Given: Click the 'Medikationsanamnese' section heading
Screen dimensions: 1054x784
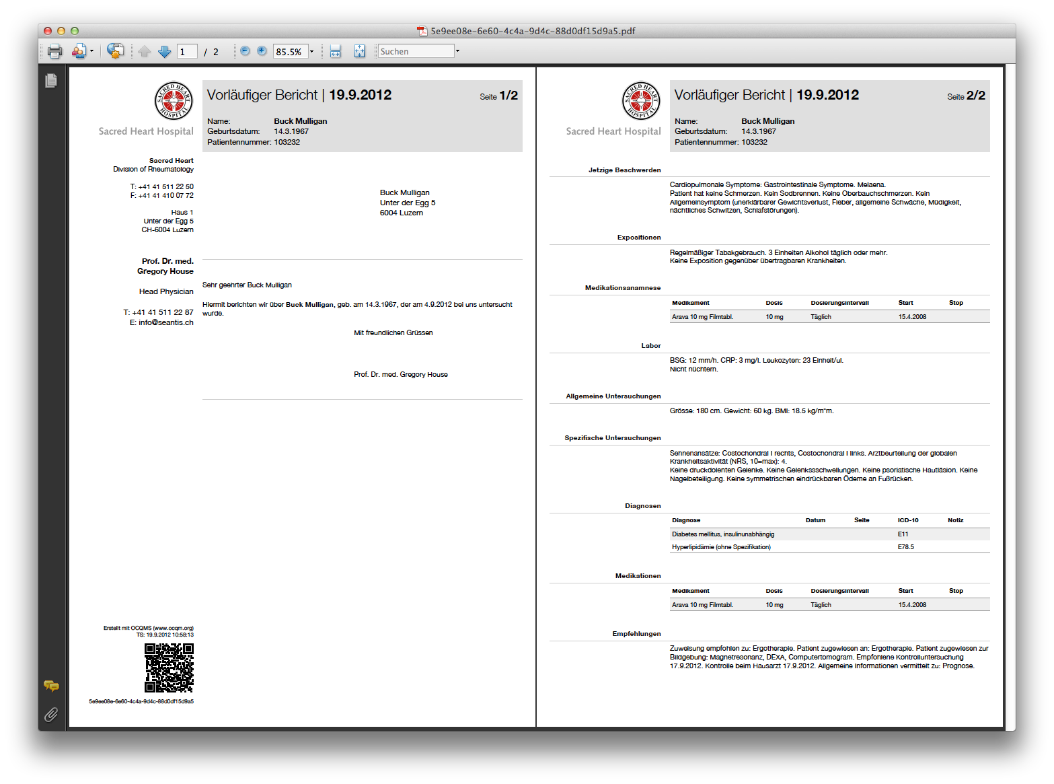Looking at the screenshot, I should pyautogui.click(x=623, y=288).
